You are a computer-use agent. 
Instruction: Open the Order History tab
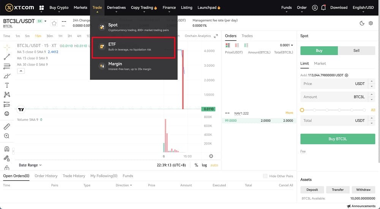(46, 176)
